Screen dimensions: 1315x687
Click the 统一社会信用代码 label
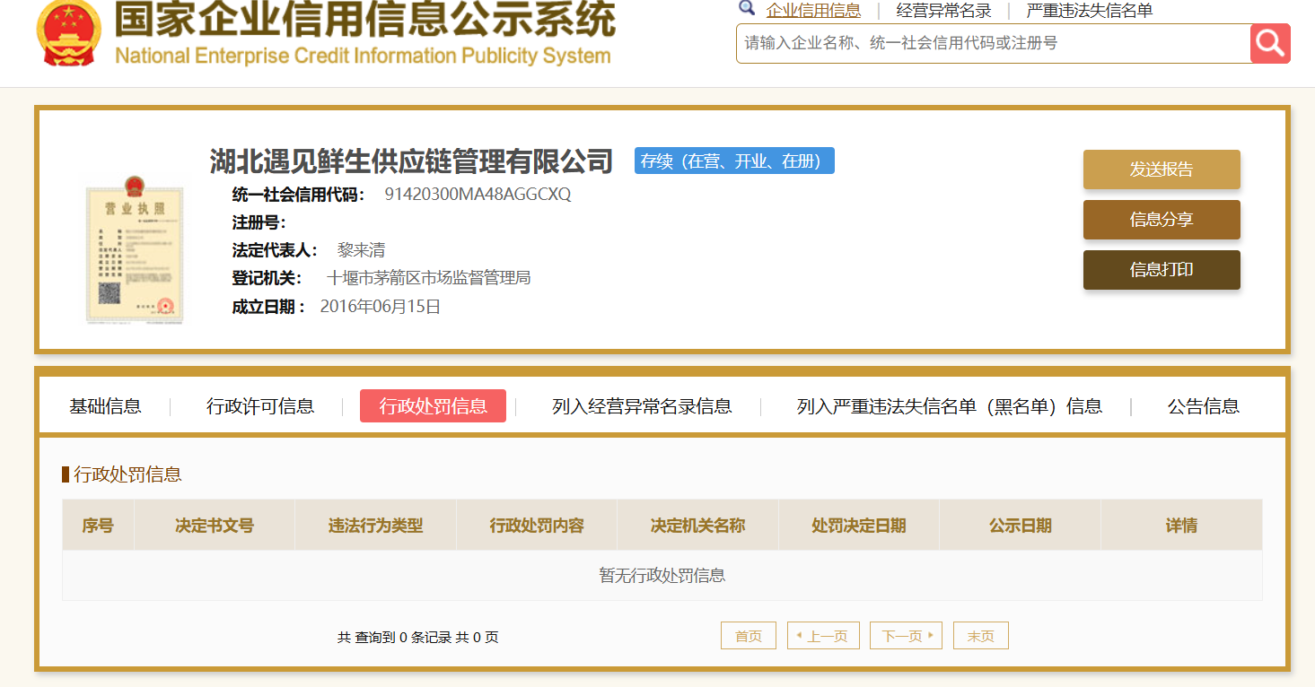coord(299,195)
